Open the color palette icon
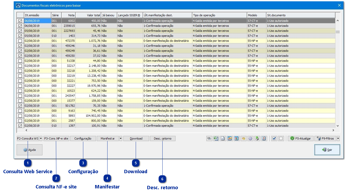346x195 pixels. (243, 139)
